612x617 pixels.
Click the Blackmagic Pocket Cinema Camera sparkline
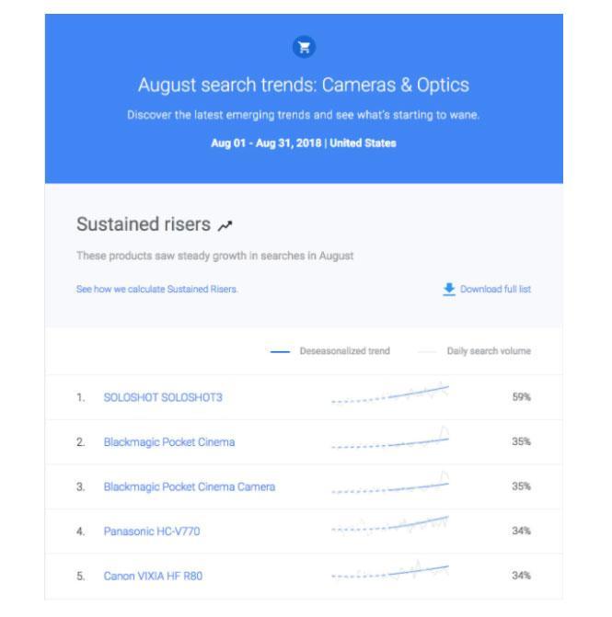pos(390,483)
